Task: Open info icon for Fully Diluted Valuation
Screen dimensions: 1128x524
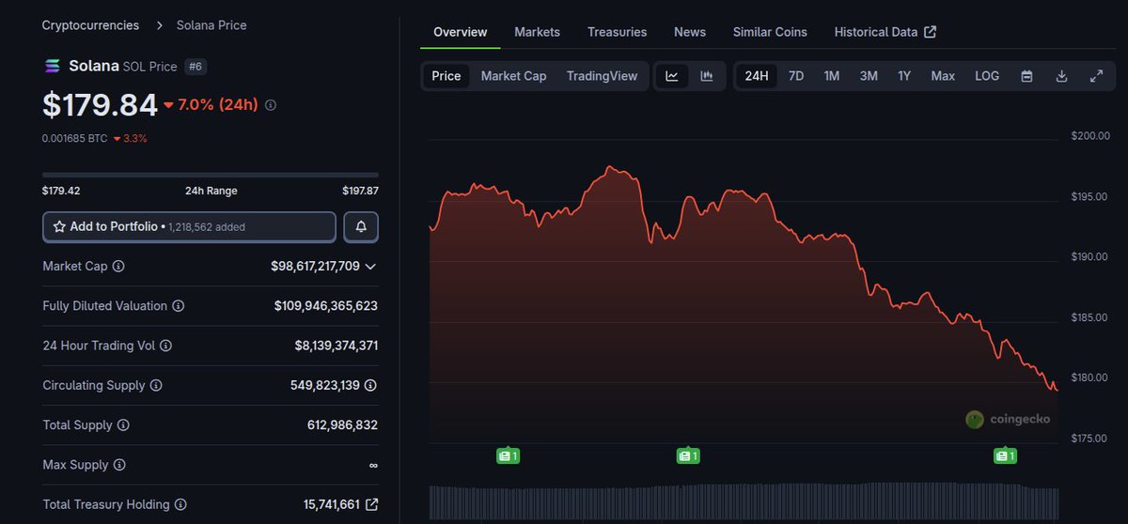Action: point(178,306)
